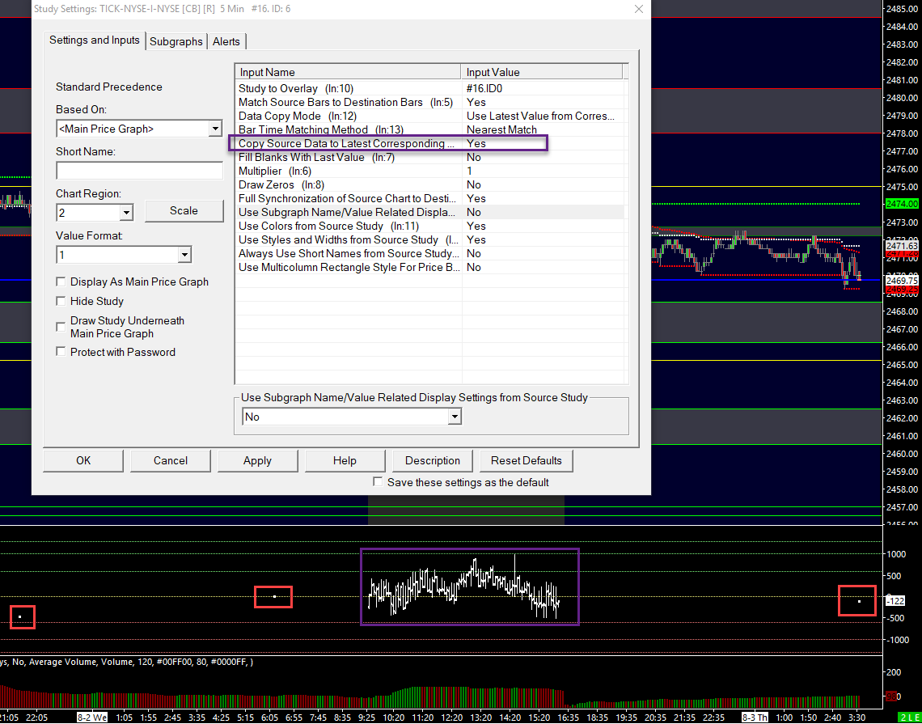Select Match Source Bars to Destination Bars row
The height and width of the screenshot is (724, 922).
429,103
